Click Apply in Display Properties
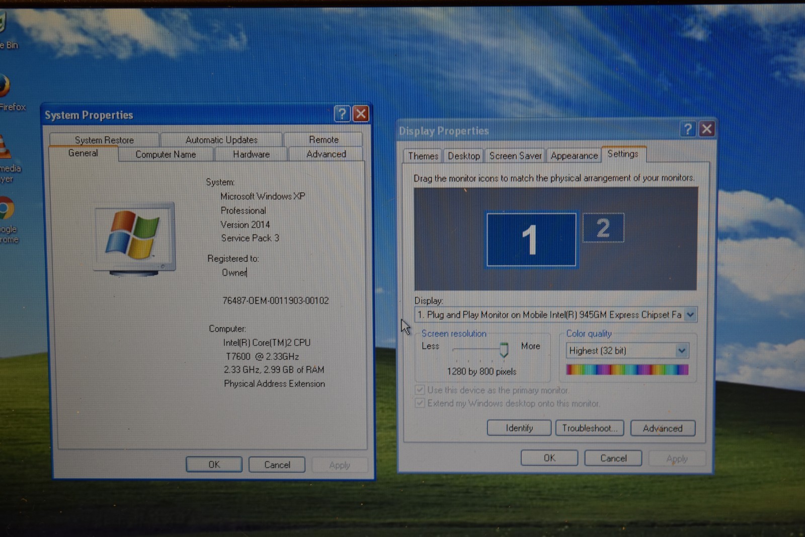 677,458
